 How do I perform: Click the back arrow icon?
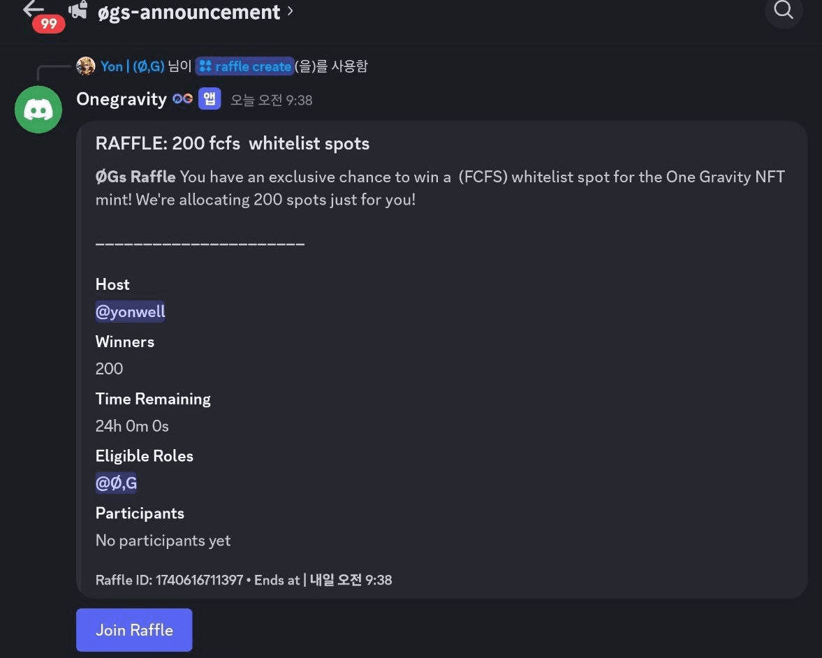coord(33,8)
